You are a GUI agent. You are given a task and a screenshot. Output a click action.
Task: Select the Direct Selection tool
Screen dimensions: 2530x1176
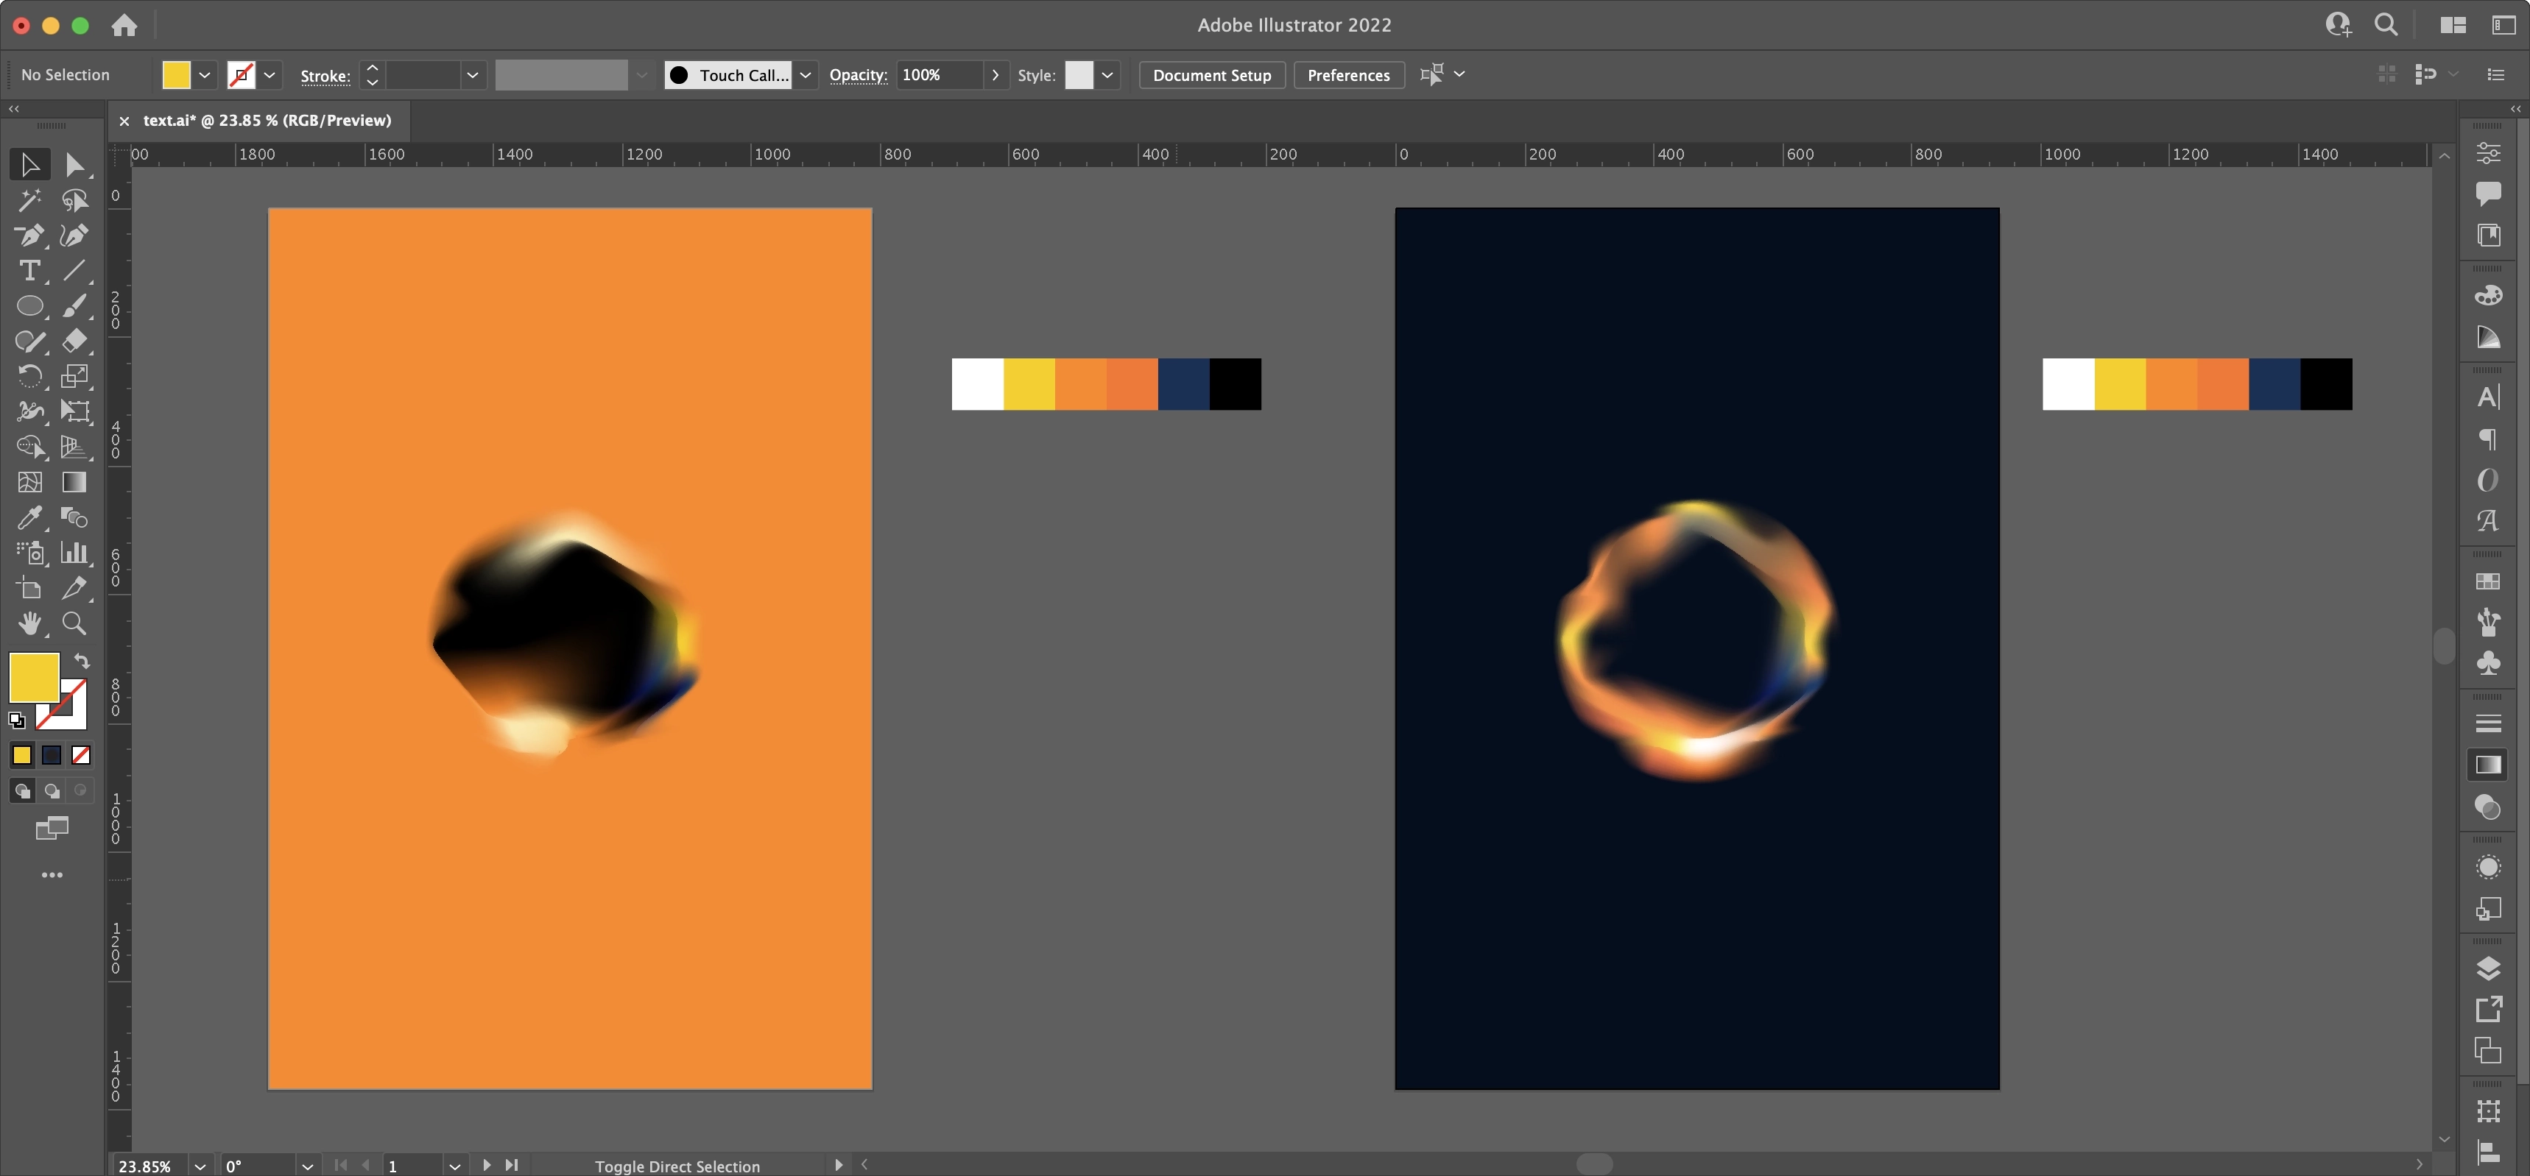point(74,164)
